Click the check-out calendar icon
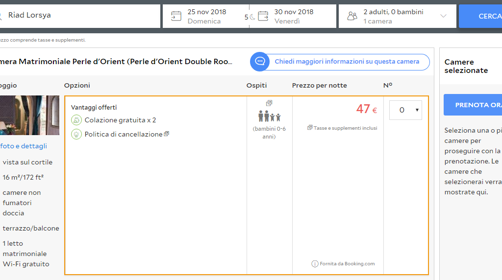This screenshot has width=502, height=280. pyautogui.click(x=263, y=16)
